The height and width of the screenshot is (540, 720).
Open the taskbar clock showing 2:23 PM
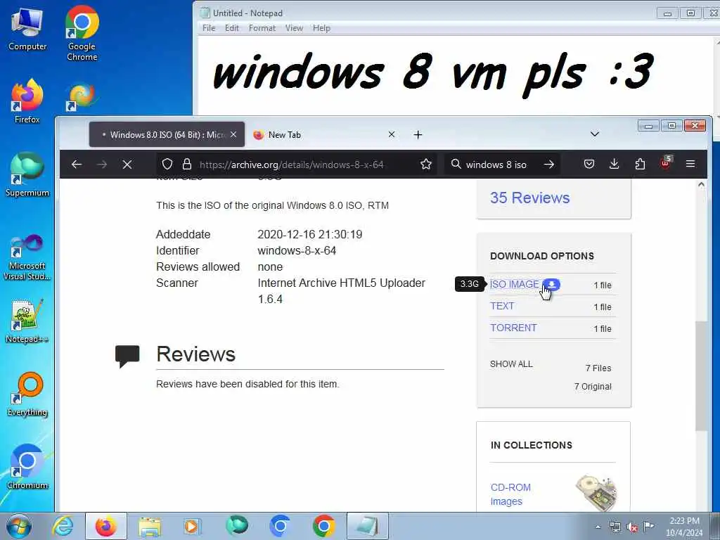click(x=684, y=527)
